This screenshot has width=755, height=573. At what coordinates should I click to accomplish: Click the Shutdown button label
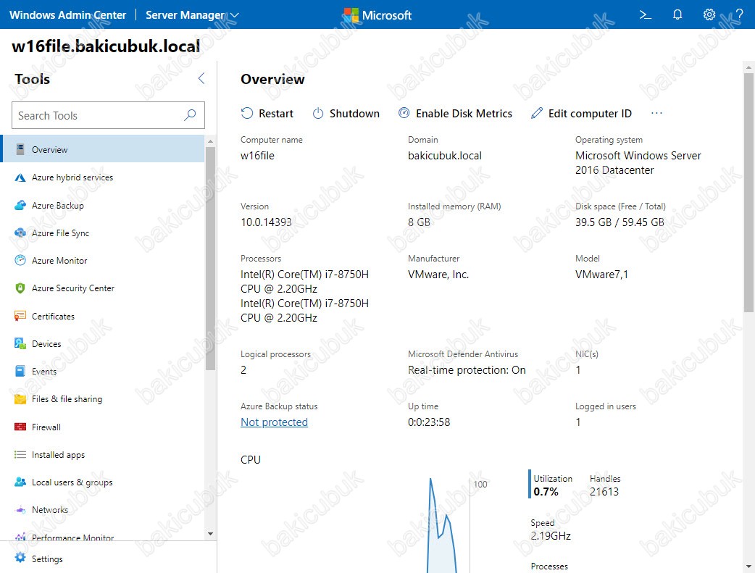[354, 113]
